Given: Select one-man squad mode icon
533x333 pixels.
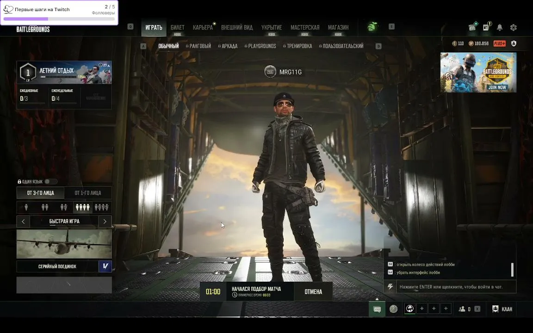Looking at the screenshot, I should (x=102, y=207).
